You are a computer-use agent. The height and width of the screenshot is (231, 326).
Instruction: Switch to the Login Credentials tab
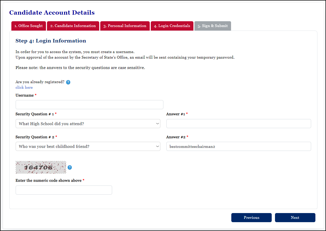pyautogui.click(x=172, y=26)
